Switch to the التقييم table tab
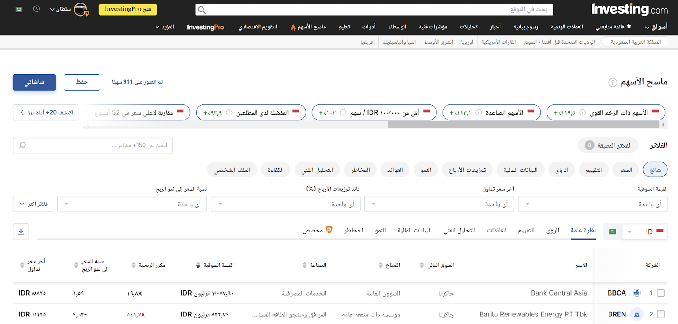This screenshot has width=678, height=324. [526, 230]
